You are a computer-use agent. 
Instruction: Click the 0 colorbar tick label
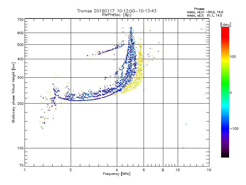[x=231, y=92]
